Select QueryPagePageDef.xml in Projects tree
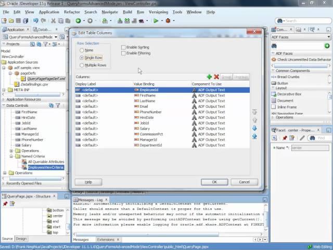Viewport: 333px width, 250px height. pos(46,79)
